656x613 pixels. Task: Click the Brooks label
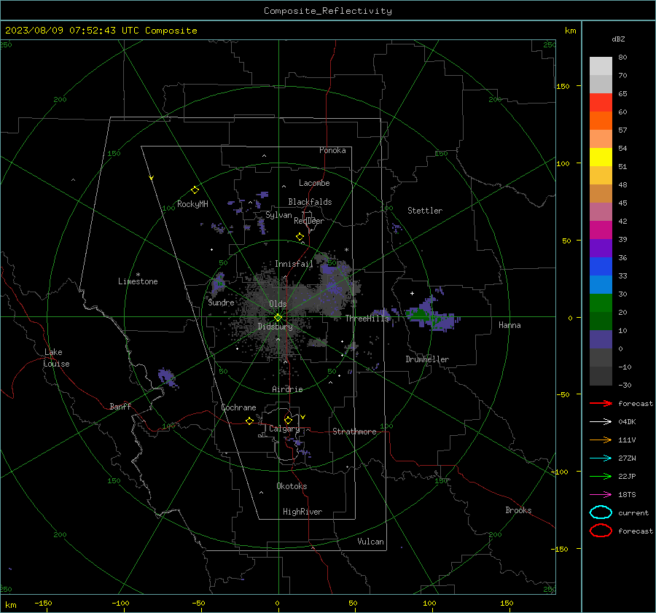(518, 510)
